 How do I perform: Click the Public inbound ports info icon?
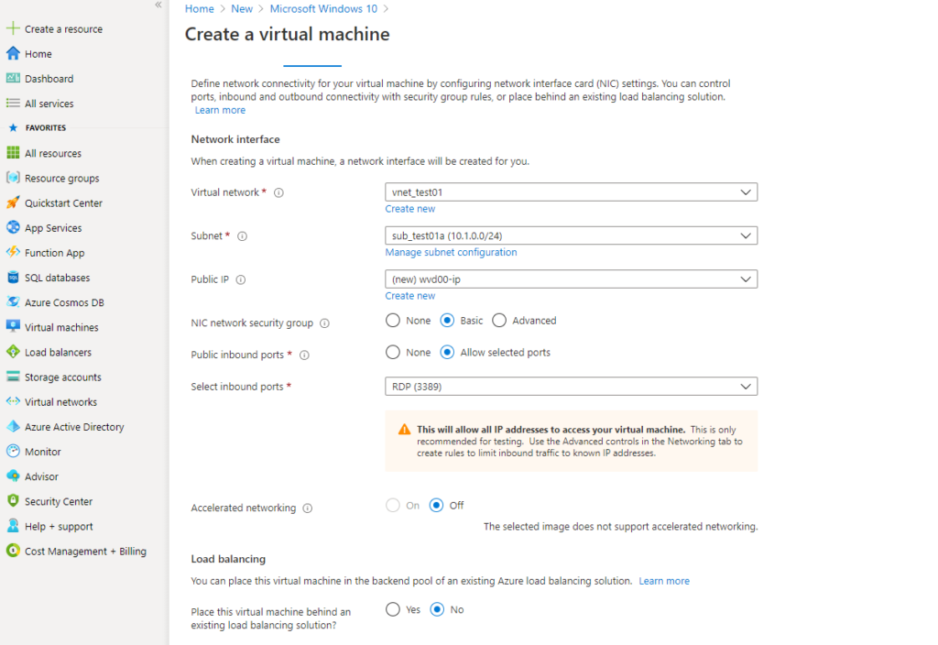coord(304,355)
